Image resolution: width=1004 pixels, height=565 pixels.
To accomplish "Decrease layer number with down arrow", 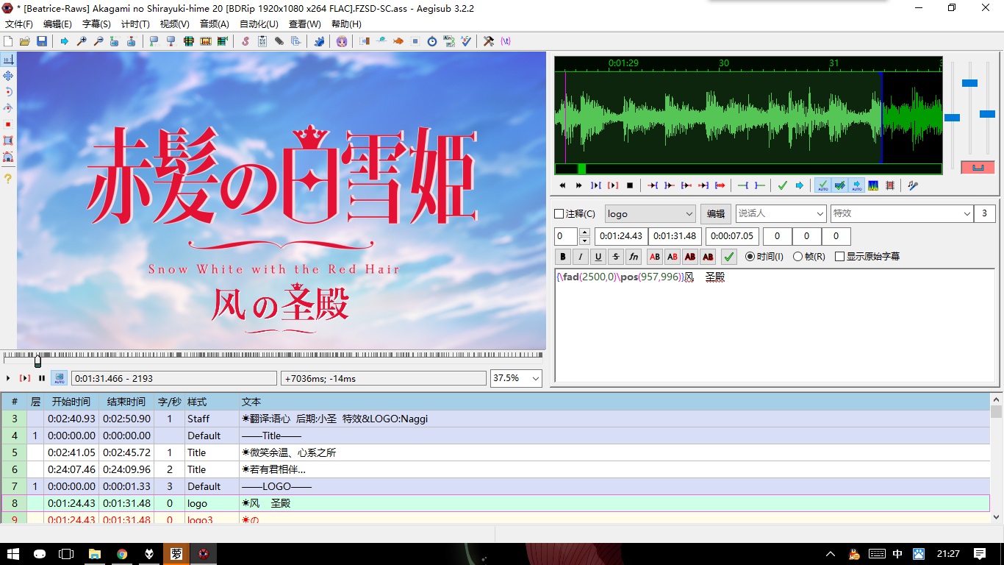I will (x=584, y=241).
